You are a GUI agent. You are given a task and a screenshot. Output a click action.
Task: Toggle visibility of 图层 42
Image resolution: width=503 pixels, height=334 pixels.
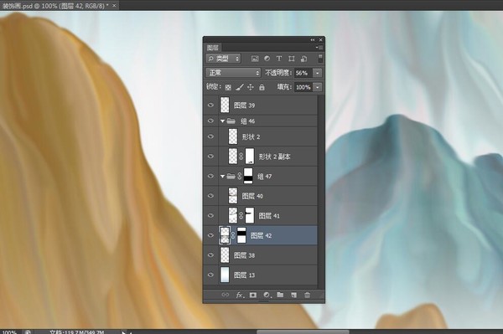point(210,235)
